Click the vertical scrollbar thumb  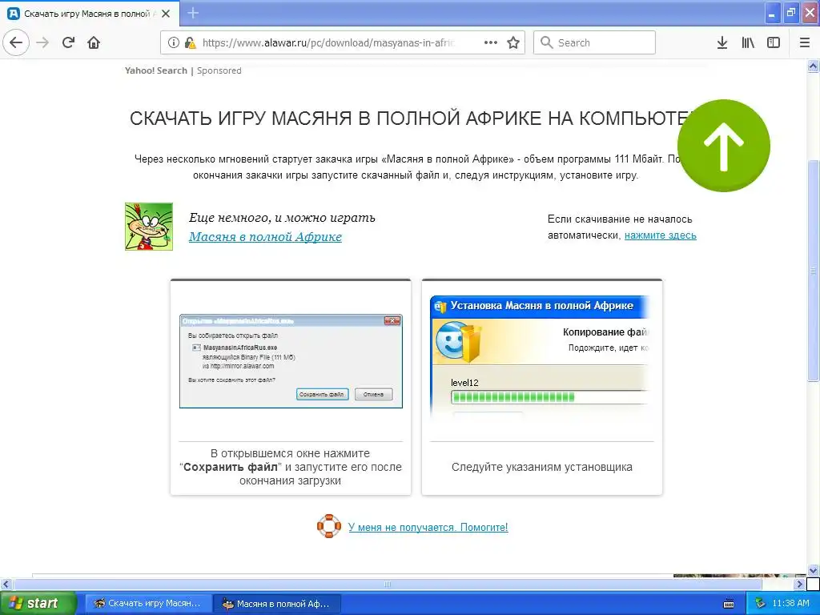[x=813, y=271]
